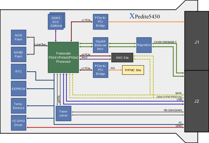Click the SATA label
Viewport: 209px width, 143px height.
click(x=179, y=93)
